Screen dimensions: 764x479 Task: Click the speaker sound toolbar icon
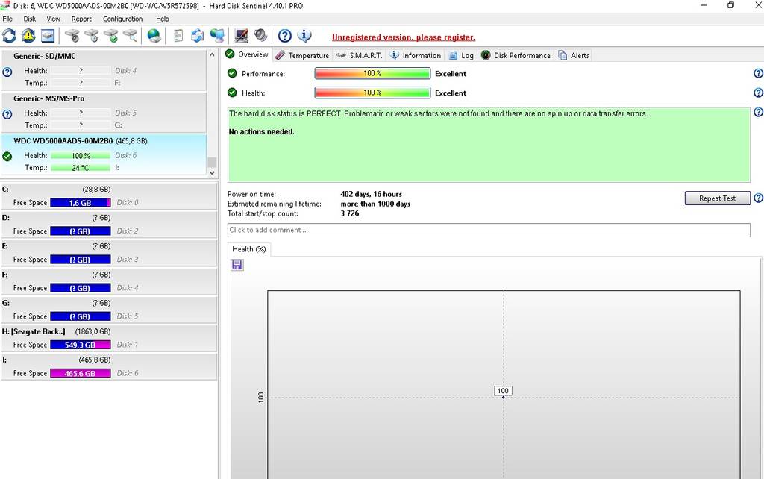(x=260, y=35)
